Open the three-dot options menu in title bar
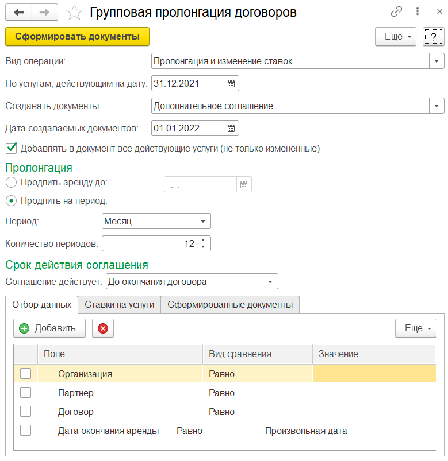 416,11
